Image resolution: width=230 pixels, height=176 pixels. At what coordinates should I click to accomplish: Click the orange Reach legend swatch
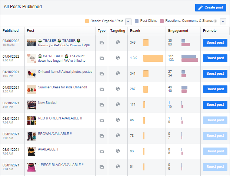tap(87, 21)
